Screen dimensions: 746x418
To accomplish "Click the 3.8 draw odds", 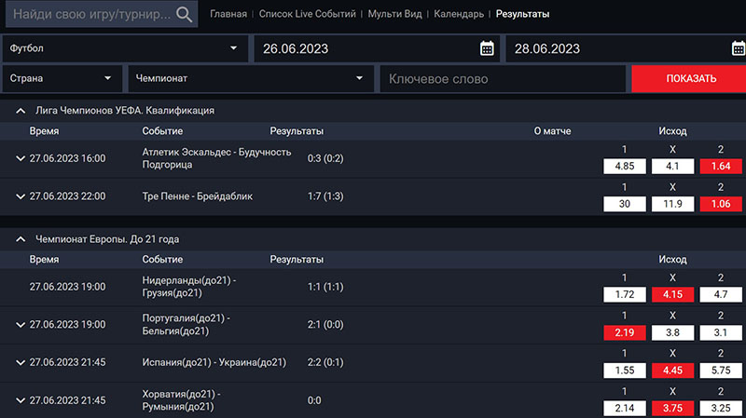I will coord(672,332).
